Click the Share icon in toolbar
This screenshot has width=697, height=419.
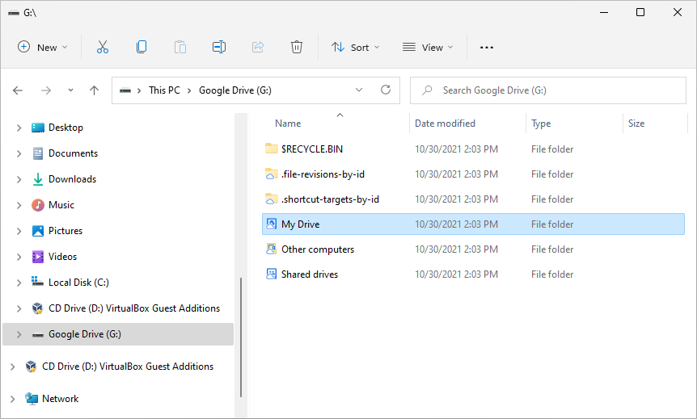258,47
